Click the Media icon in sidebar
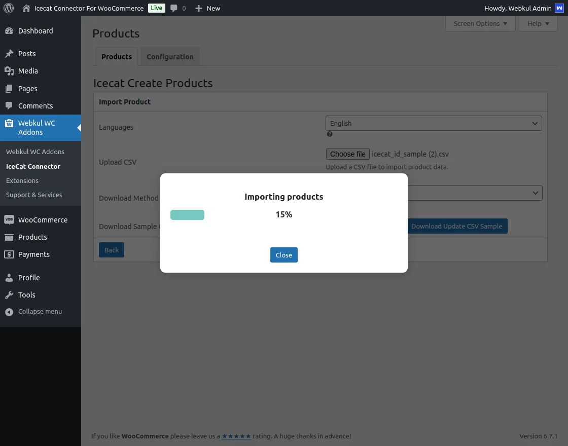Viewport: 568px width, 446px height. coord(9,71)
